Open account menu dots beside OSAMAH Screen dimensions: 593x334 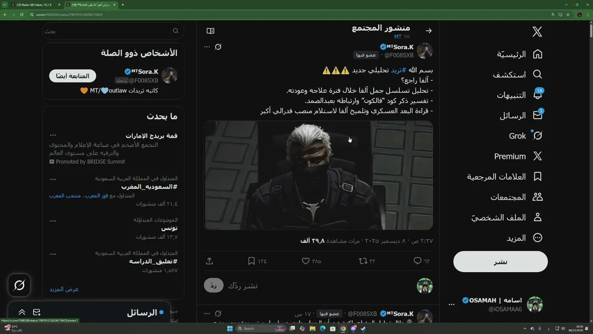click(452, 304)
